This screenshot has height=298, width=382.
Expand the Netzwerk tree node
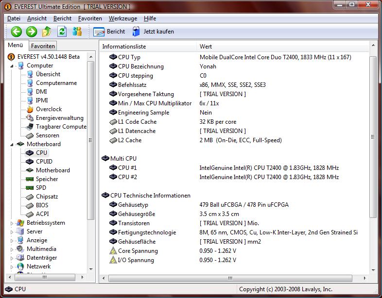12,267
